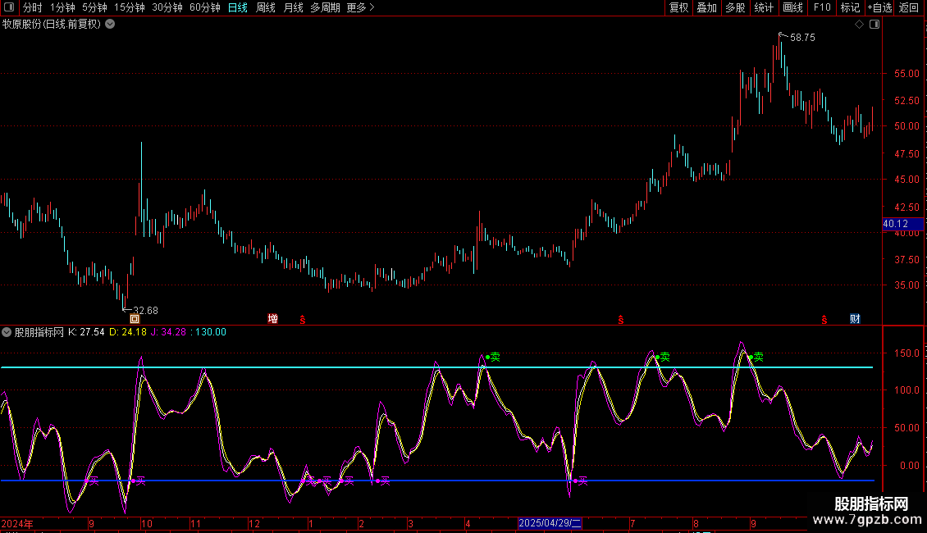Click the yellow square marker near 32.68
This screenshot has width=927, height=533.
coord(135,318)
